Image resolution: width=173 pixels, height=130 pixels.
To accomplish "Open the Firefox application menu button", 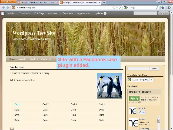I will (x=8, y=2).
